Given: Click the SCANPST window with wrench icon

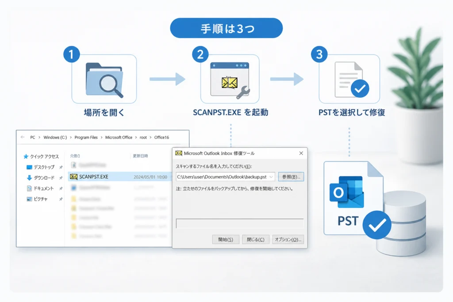Looking at the screenshot, I should [230, 80].
